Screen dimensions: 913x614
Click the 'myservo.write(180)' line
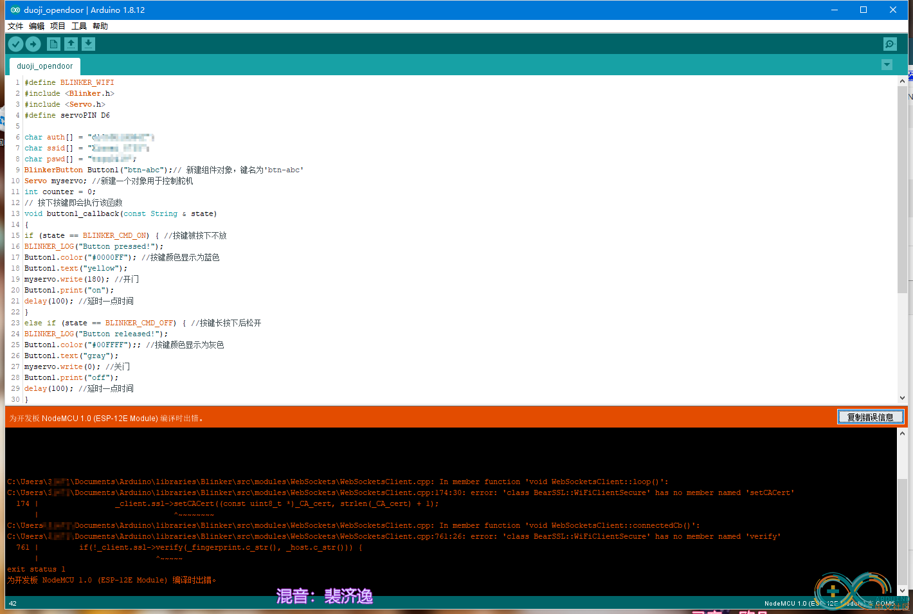click(82, 279)
